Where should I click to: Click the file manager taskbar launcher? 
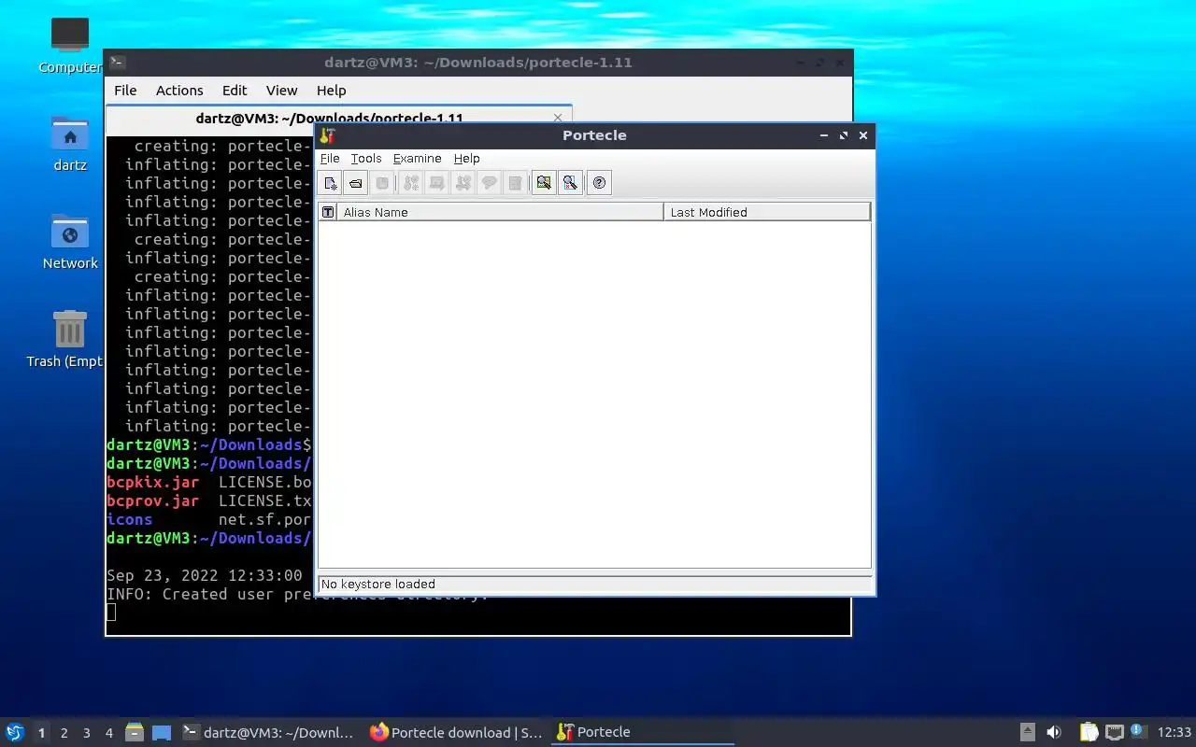click(x=135, y=732)
